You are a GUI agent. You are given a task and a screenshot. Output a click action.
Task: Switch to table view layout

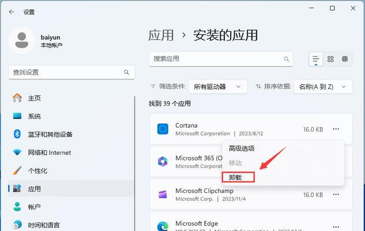coord(345,59)
